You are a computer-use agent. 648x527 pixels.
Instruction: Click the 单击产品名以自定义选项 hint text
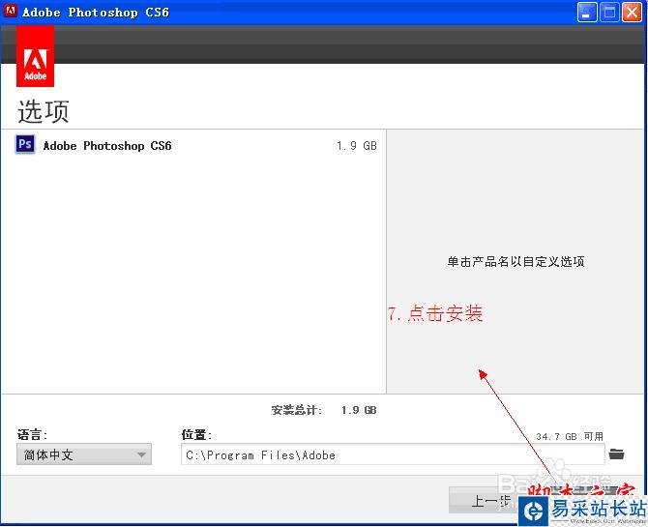coord(515,262)
